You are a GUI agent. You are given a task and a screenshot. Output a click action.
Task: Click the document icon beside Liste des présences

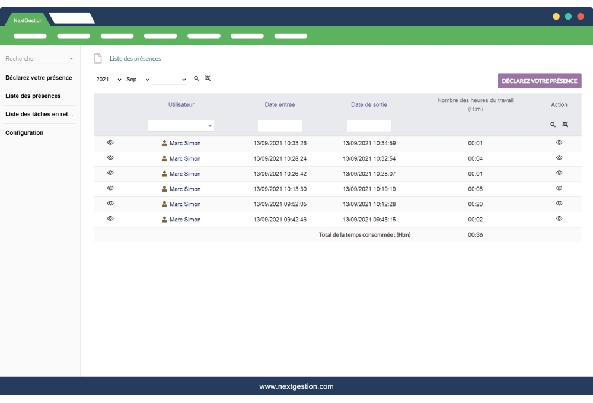[x=98, y=59]
